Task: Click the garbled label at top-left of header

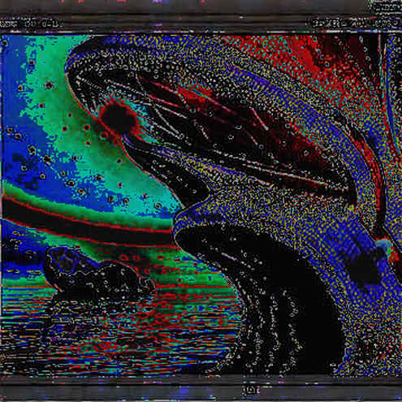Action: pos(30,24)
